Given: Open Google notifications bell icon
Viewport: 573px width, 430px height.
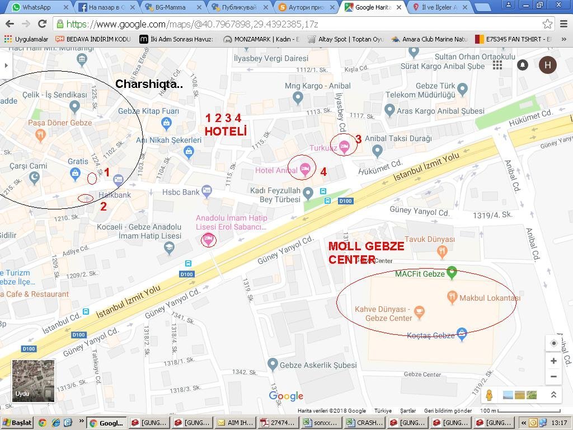Looking at the screenshot, I should click(x=523, y=65).
